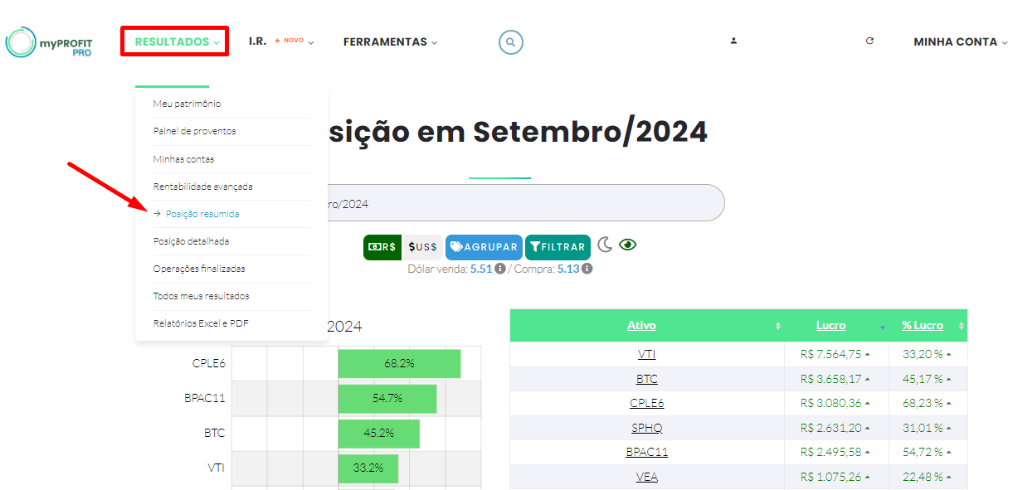Open the I.R. dropdown menu
The image size is (1013, 490).
(281, 41)
